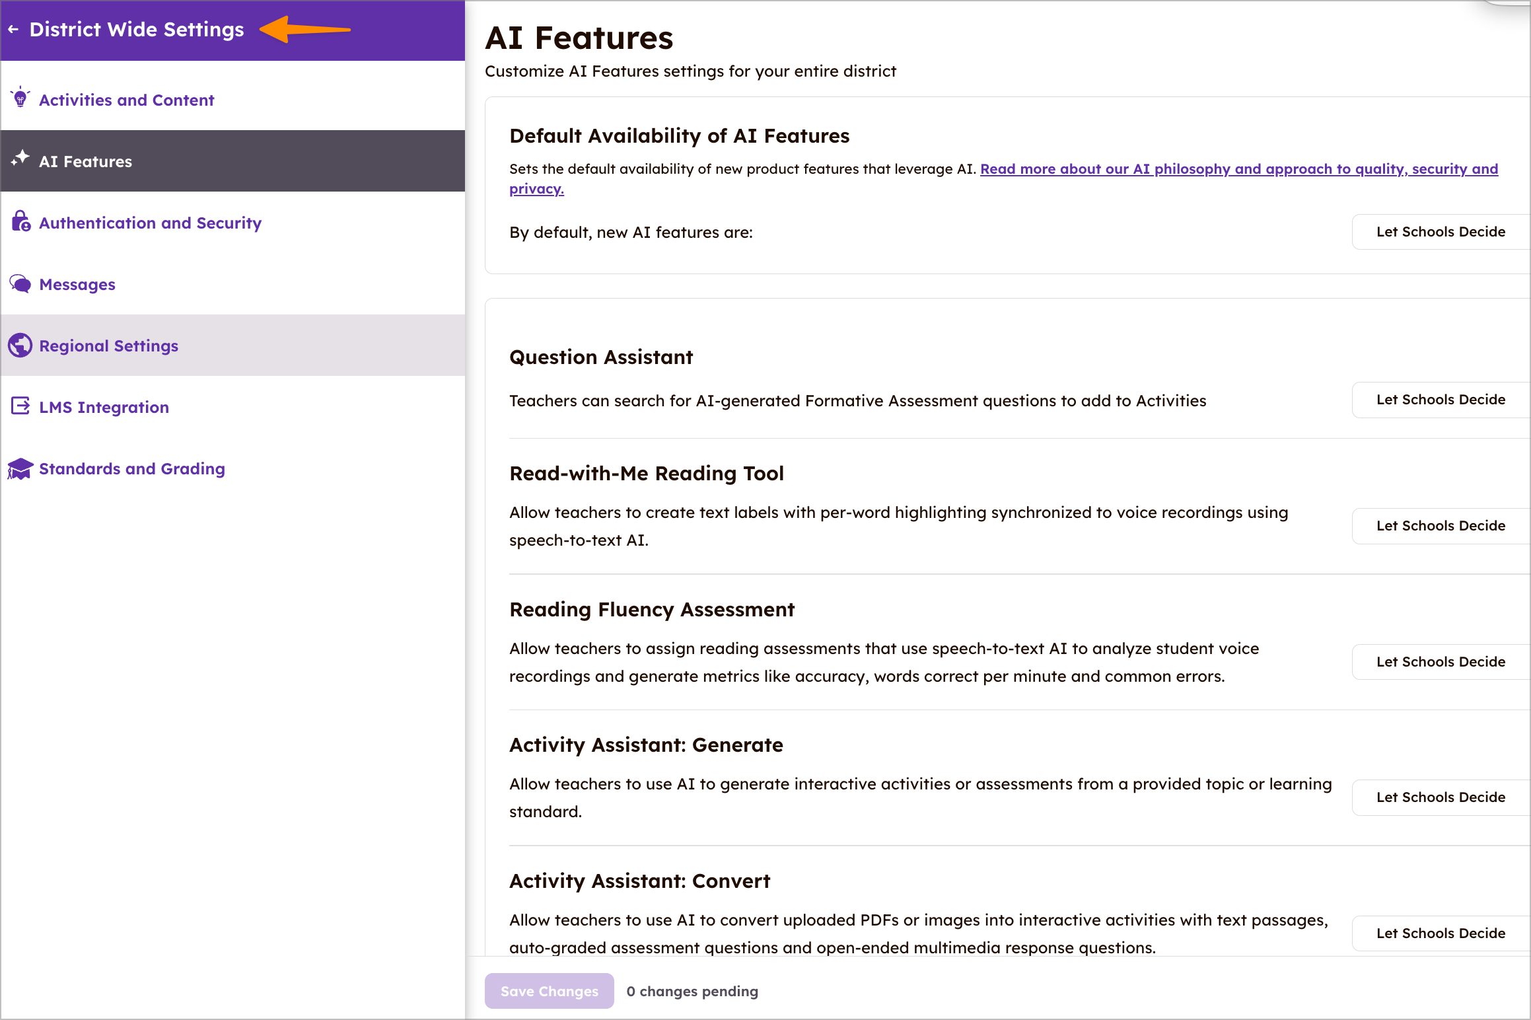Open default AI features availability dropdown
This screenshot has width=1531, height=1020.
(x=1440, y=232)
